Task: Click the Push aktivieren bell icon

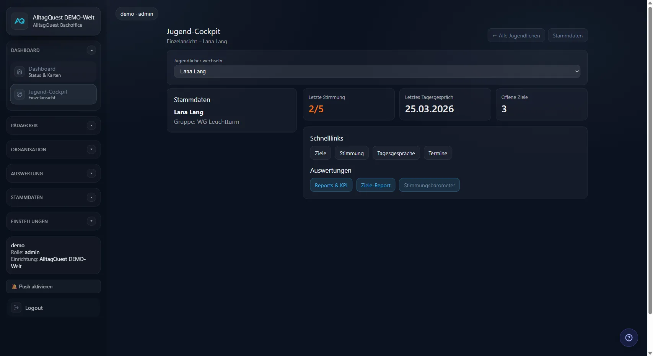Action: (14, 286)
